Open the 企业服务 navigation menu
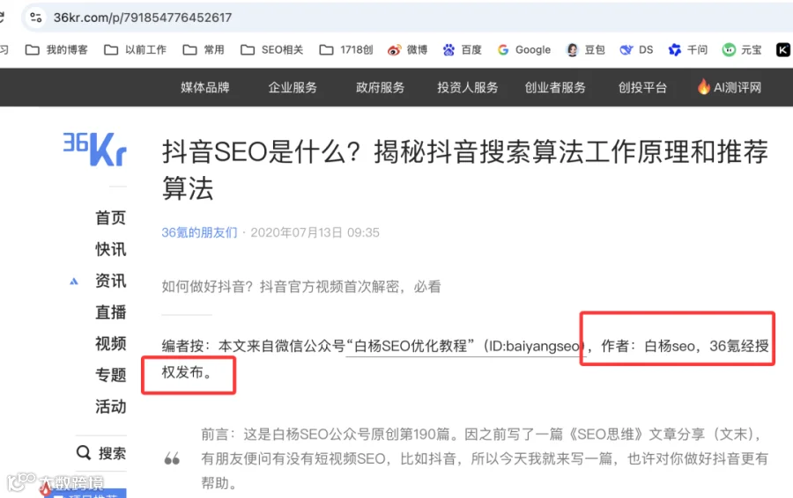793x498 pixels. 293,87
